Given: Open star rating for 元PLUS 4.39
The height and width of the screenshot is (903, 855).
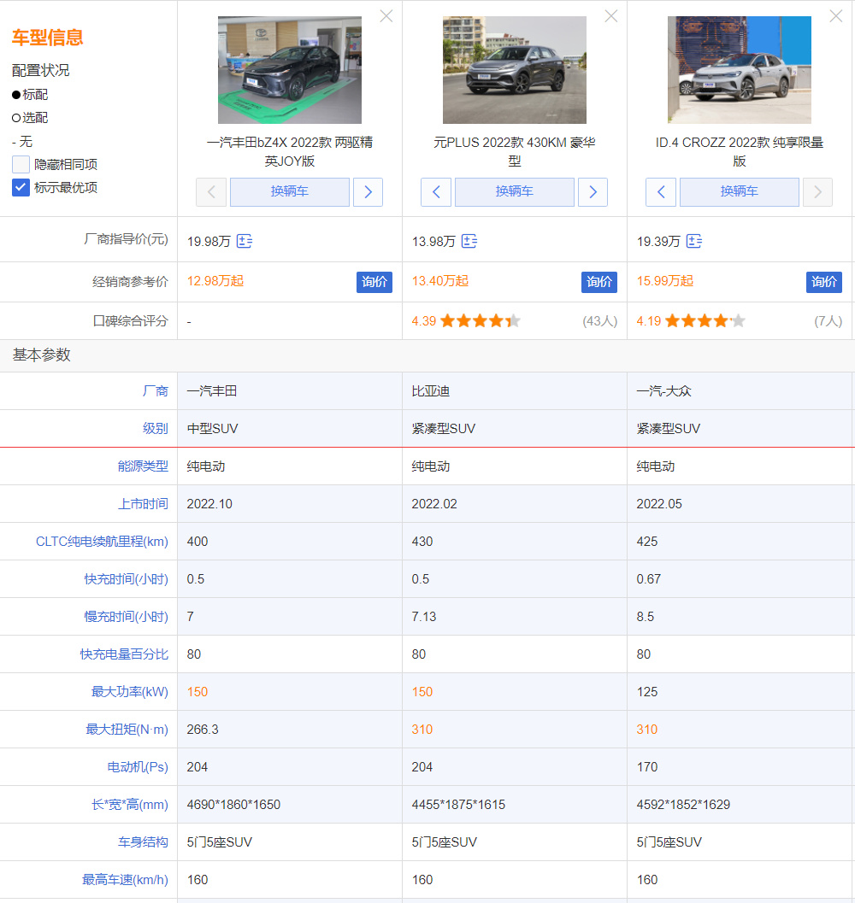Looking at the screenshot, I should pyautogui.click(x=481, y=320).
